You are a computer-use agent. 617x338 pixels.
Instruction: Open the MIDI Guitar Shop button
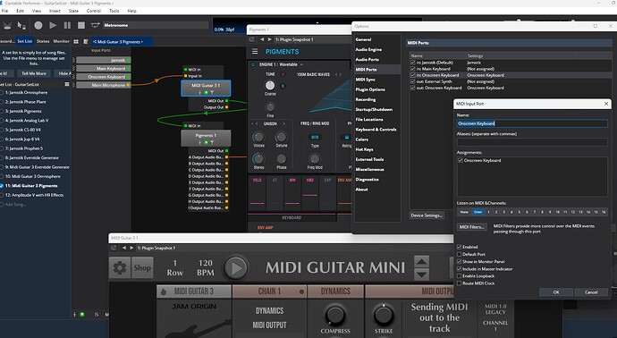[142, 268]
